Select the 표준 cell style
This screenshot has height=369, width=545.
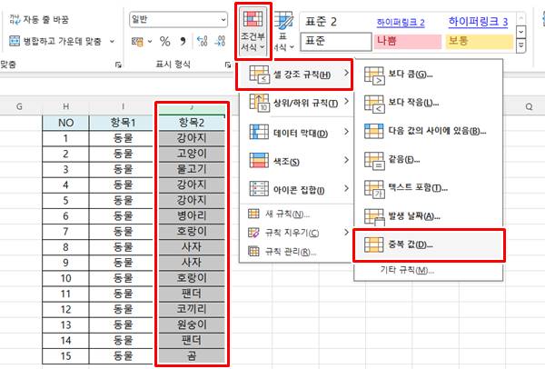tap(336, 42)
